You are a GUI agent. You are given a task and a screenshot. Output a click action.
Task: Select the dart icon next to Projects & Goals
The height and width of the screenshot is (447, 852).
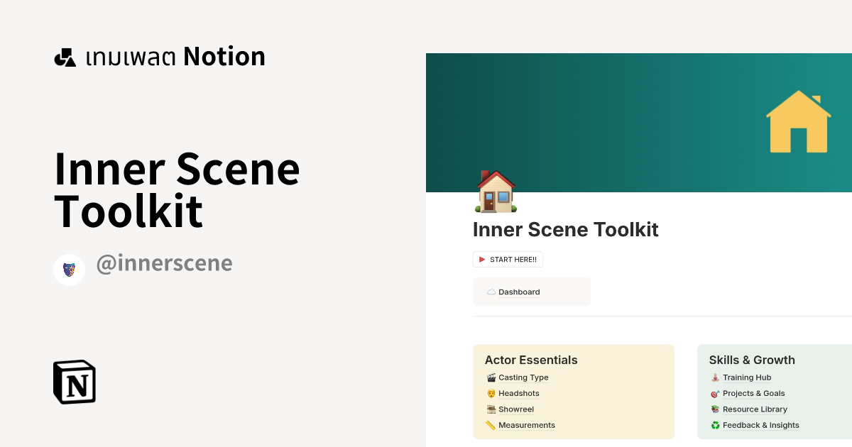pyautogui.click(x=714, y=393)
